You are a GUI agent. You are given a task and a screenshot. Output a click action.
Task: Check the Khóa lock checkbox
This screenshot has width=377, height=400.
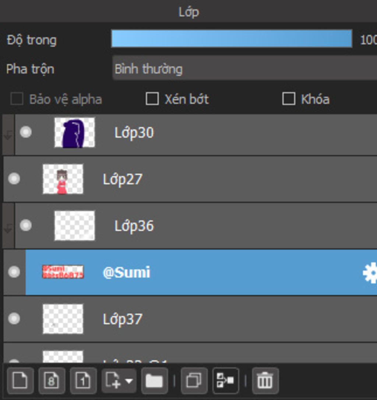pos(289,99)
